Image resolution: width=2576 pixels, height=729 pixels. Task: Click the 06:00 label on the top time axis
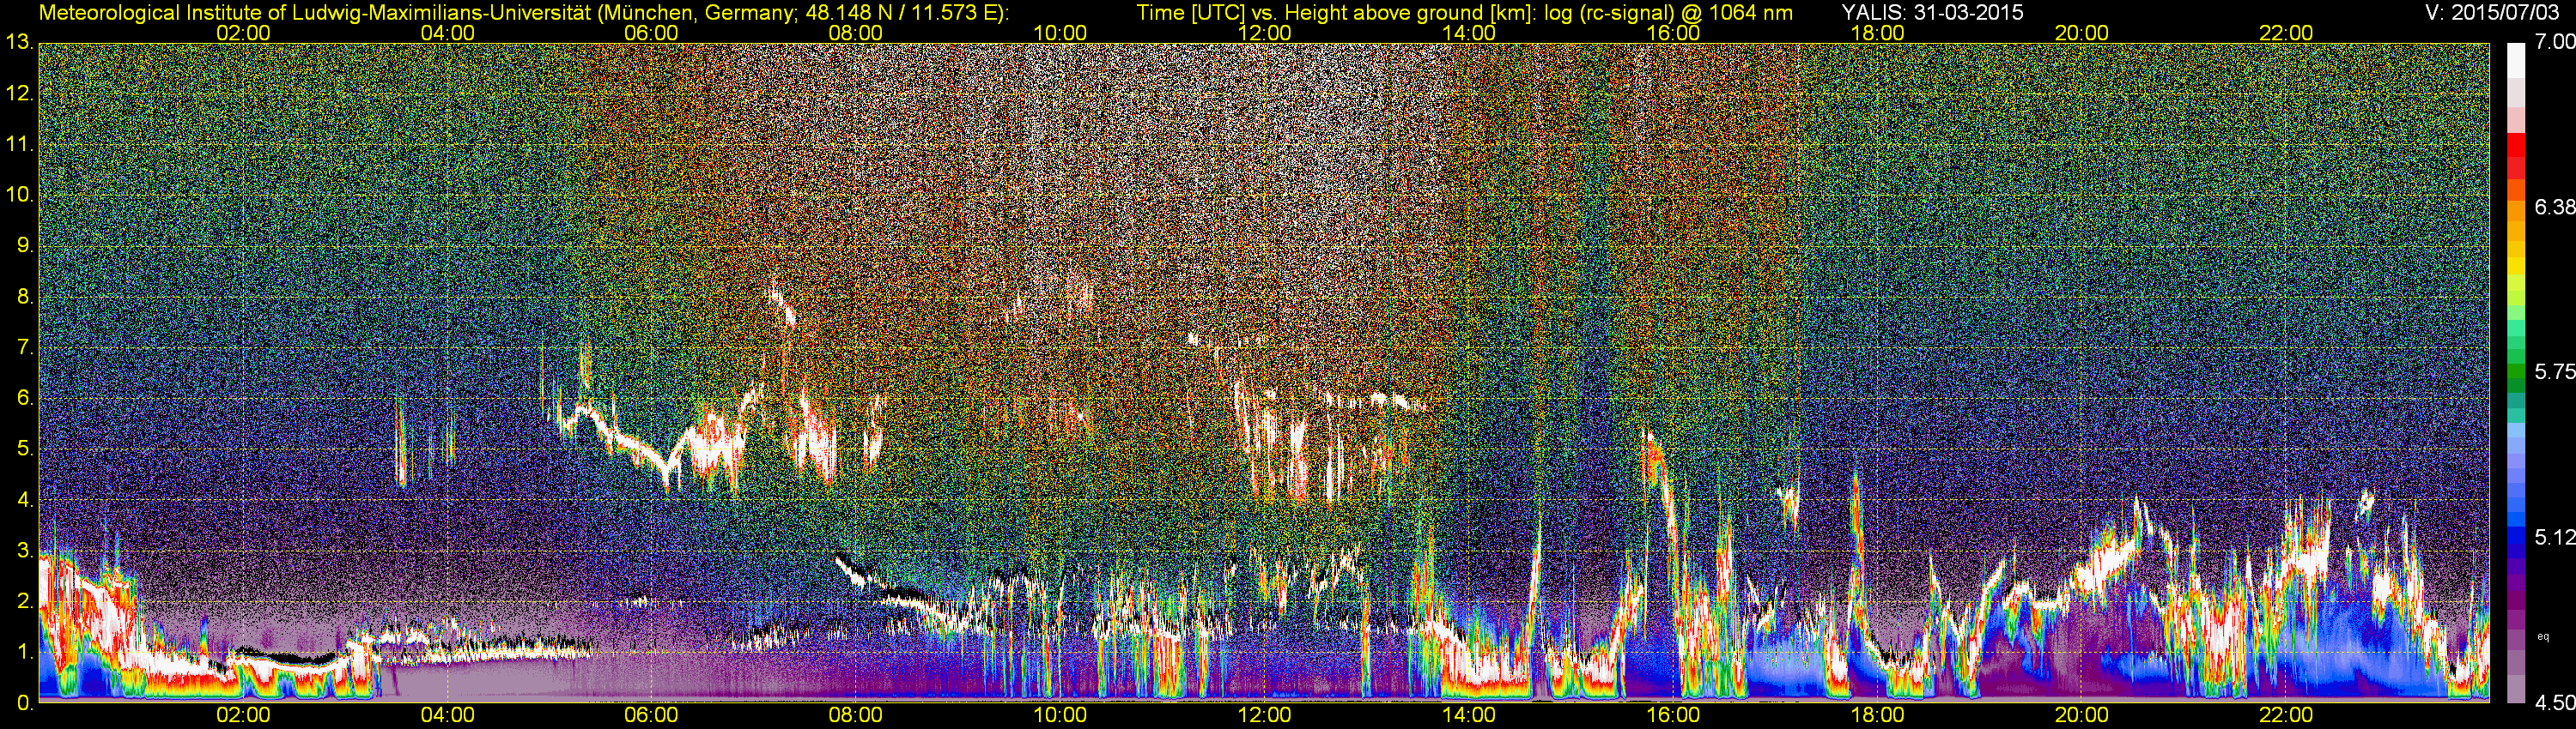point(651,33)
